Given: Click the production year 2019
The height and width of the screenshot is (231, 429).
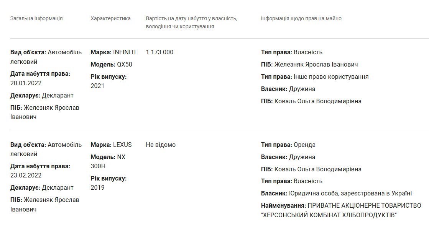Looking at the screenshot, I should [x=97, y=187].
